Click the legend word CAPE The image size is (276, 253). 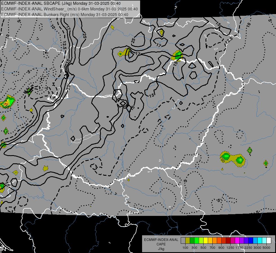tap(161, 244)
